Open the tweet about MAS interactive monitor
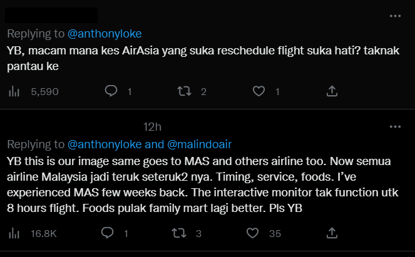415x257 pixels. 203,184
